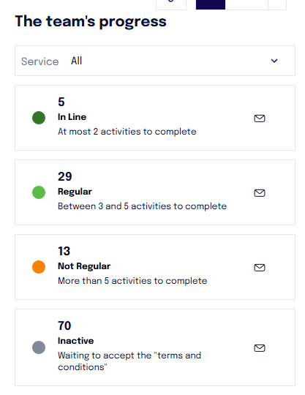
Task: Click the Inactive card heading
Action: [x=75, y=341]
